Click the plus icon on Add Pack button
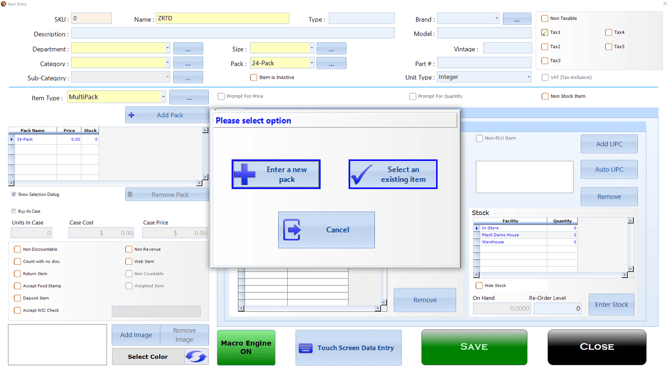 [132, 115]
